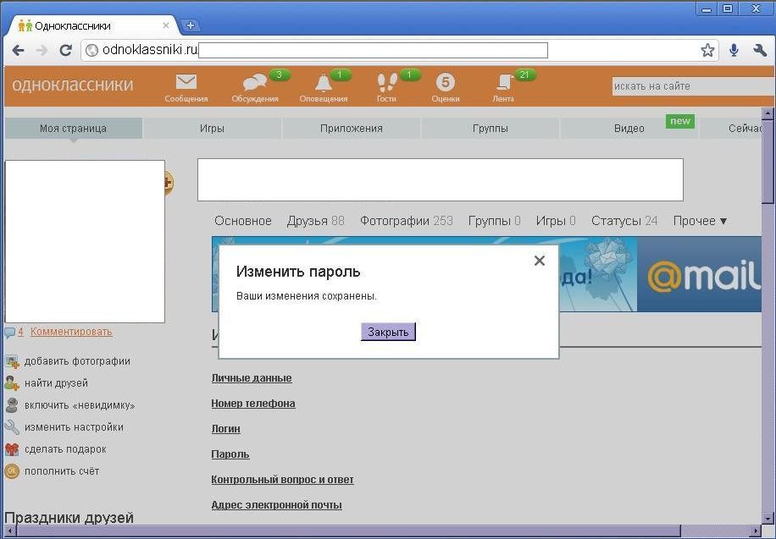Click the microphone voice search icon
Image resolution: width=776 pixels, height=539 pixels.
click(x=734, y=50)
